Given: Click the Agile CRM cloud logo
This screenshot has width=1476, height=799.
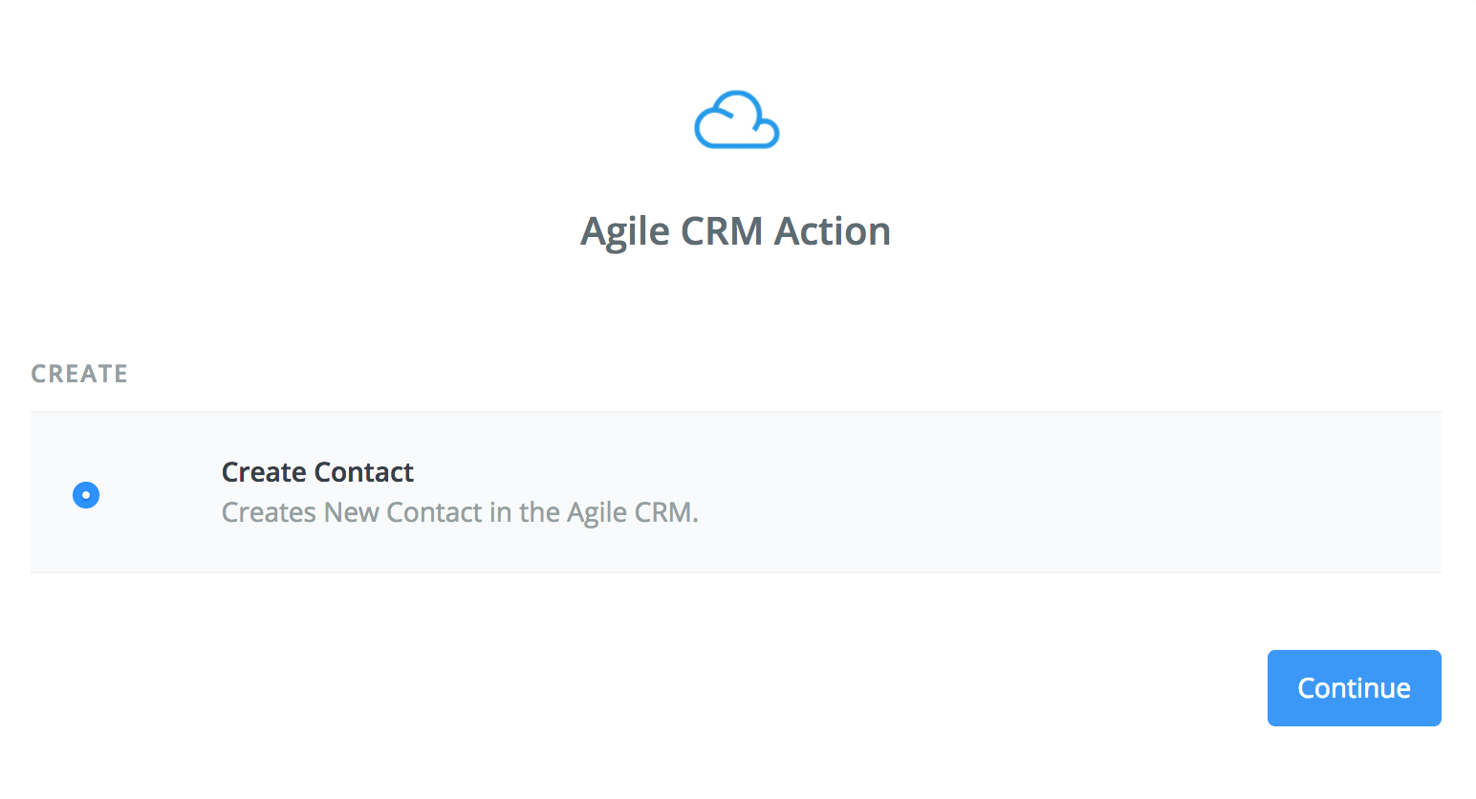Looking at the screenshot, I should pyautogui.click(x=736, y=120).
